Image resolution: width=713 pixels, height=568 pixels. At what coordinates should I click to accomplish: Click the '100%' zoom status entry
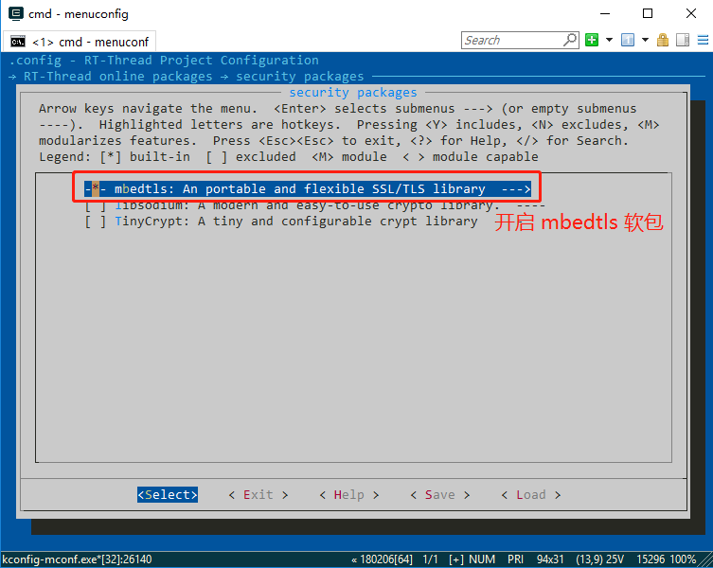point(683,559)
